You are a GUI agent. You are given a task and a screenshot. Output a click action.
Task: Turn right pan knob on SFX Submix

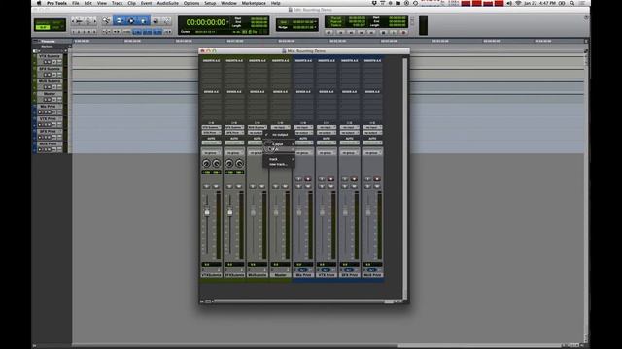click(240, 164)
